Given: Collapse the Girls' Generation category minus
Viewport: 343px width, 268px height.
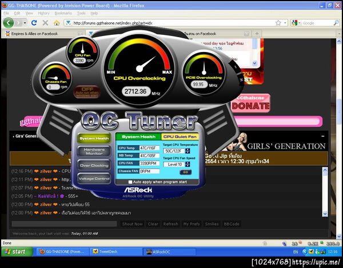Looking at the screenshot, I should pyautogui.click(x=323, y=136).
